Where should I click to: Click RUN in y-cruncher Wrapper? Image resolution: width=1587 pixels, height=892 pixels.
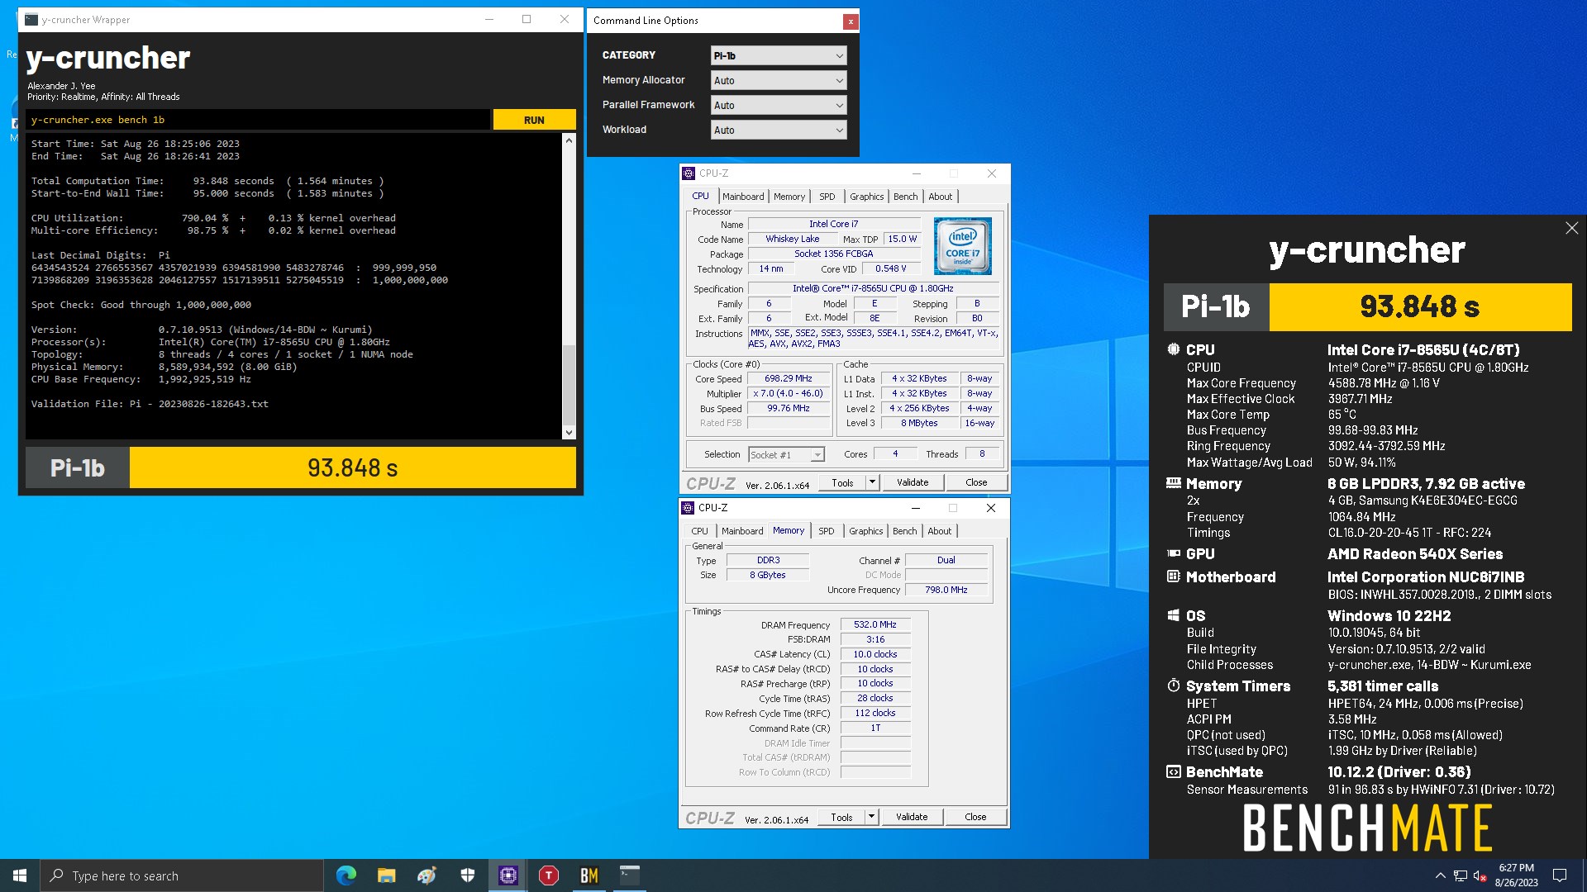pyautogui.click(x=534, y=120)
